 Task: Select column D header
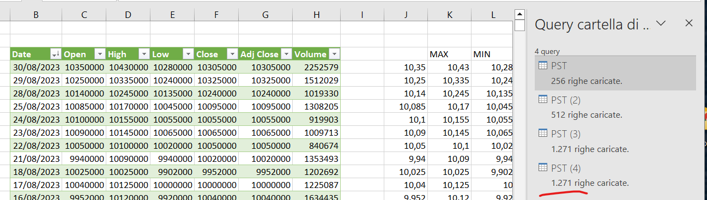[128, 15]
